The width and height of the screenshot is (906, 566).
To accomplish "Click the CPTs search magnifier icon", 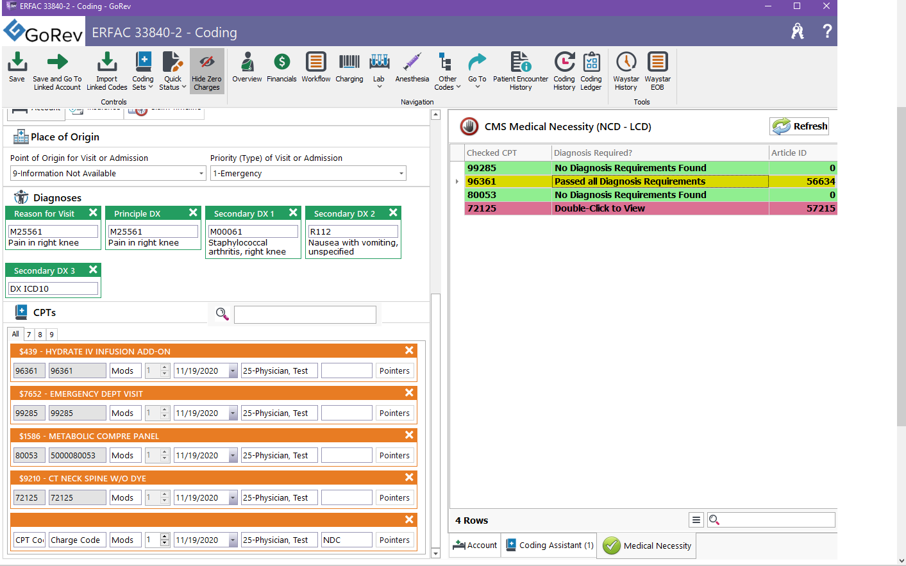I will coord(222,313).
